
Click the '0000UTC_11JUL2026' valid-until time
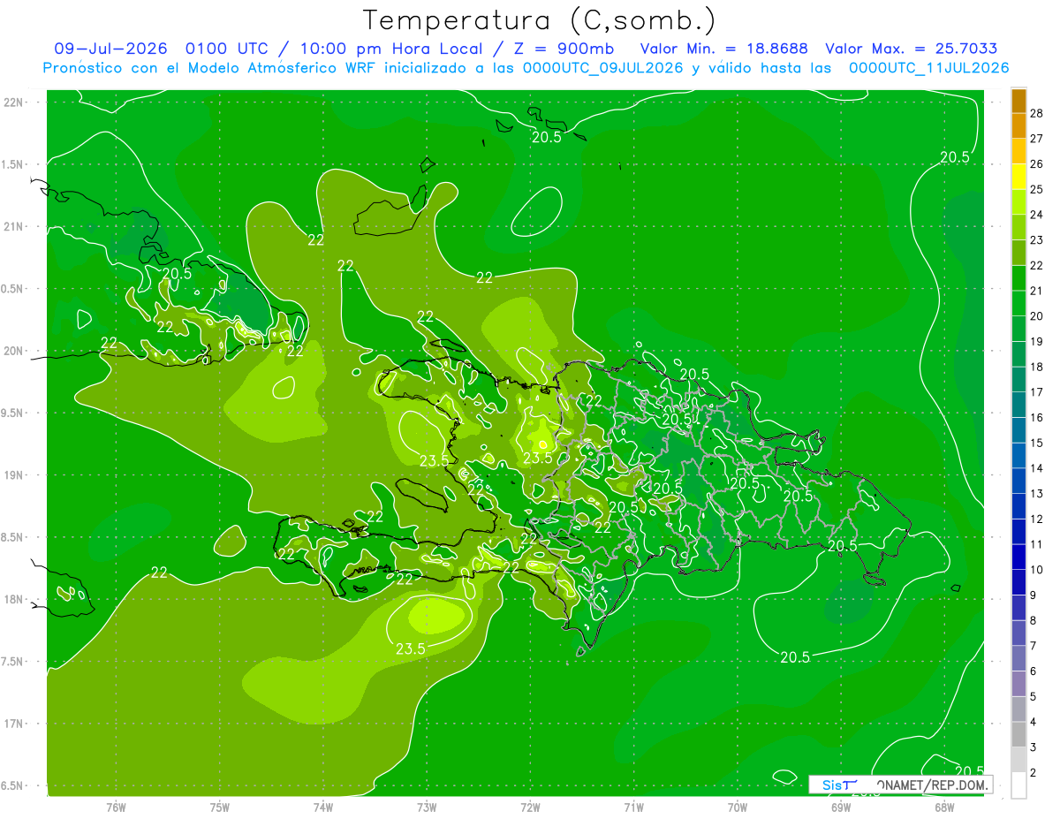pyautogui.click(x=929, y=68)
